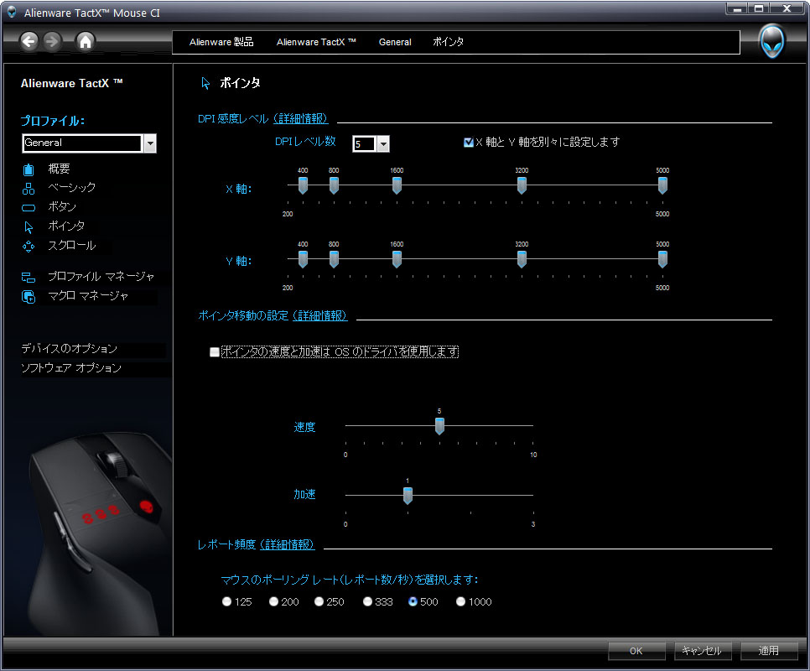
Task: Enable OS driver pointer speed checkbox
Action: click(x=215, y=351)
